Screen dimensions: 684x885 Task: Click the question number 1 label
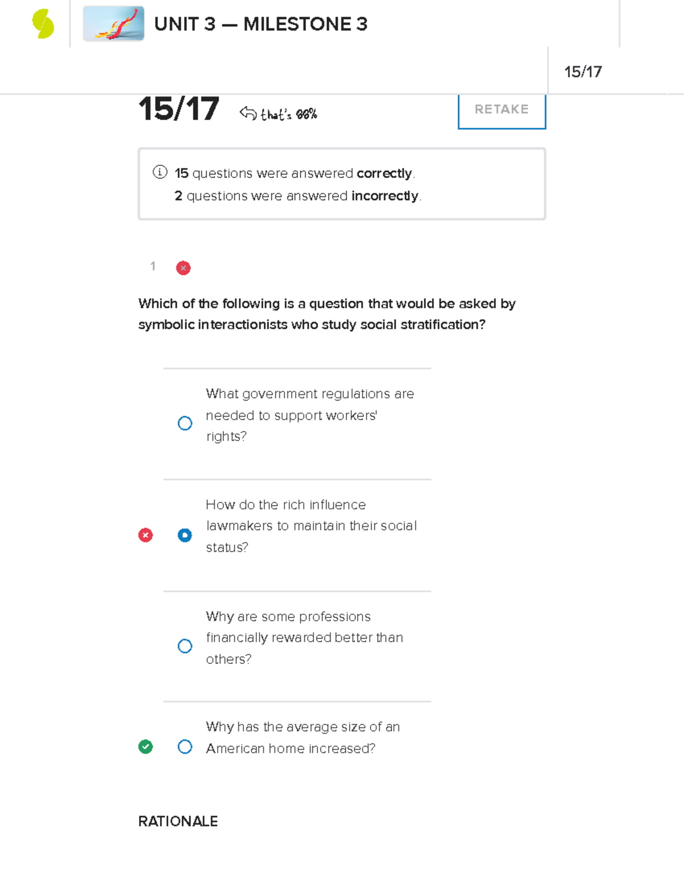coord(153,266)
